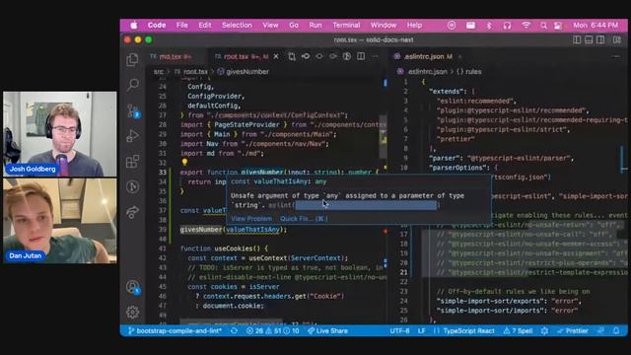Click the bootstrap-compile-and-lint branch in status bar

[x=175, y=331]
